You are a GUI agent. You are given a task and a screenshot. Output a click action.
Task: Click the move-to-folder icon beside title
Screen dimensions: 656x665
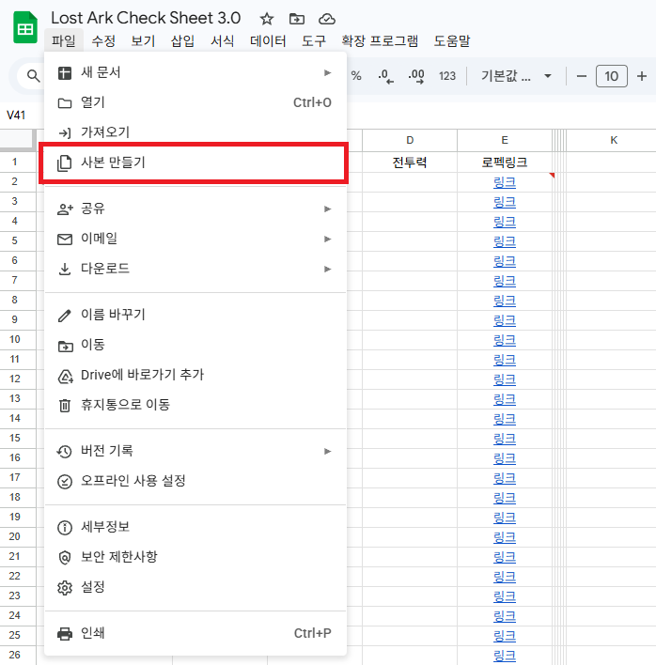[297, 19]
